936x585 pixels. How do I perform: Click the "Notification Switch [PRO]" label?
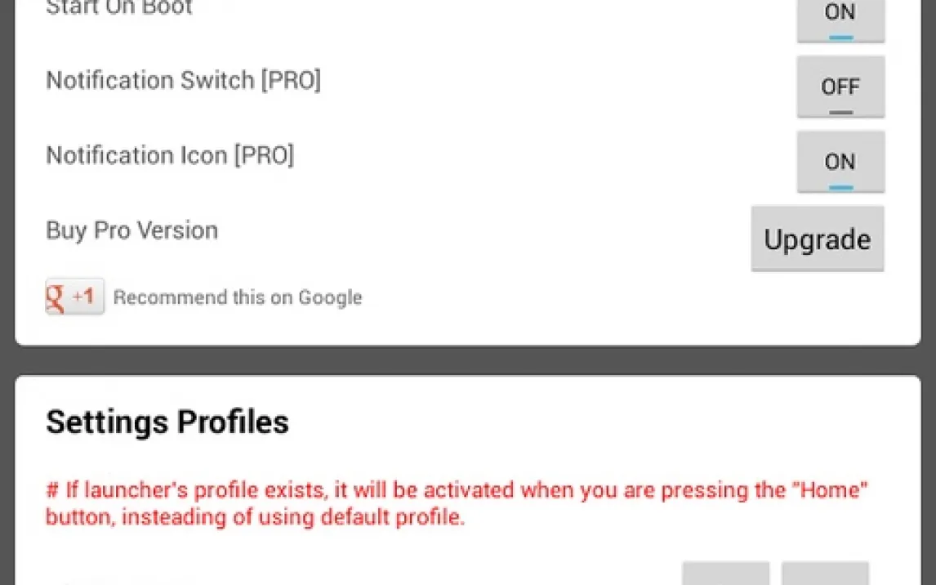coord(183,80)
